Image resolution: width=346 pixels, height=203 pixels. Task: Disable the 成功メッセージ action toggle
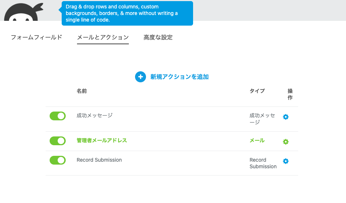point(58,116)
